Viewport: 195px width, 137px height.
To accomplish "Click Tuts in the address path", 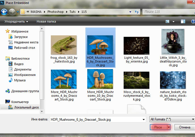I will click(x=72, y=12).
